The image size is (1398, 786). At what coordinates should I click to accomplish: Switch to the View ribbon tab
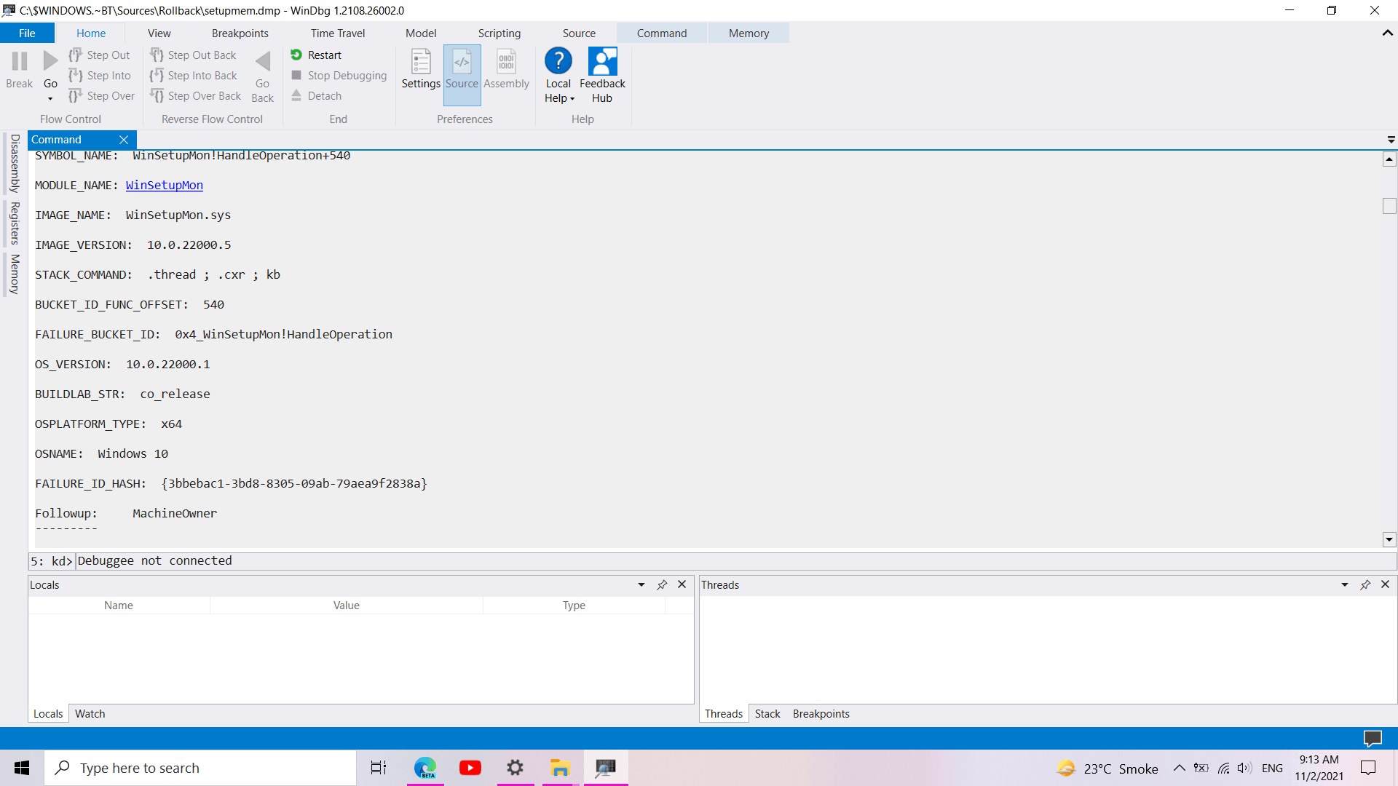159,33
